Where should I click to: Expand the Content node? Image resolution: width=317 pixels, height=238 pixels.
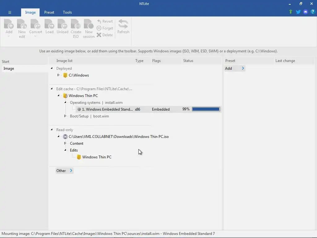65,143
